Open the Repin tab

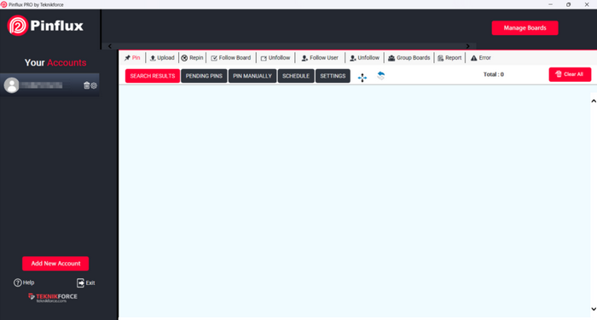(x=192, y=58)
